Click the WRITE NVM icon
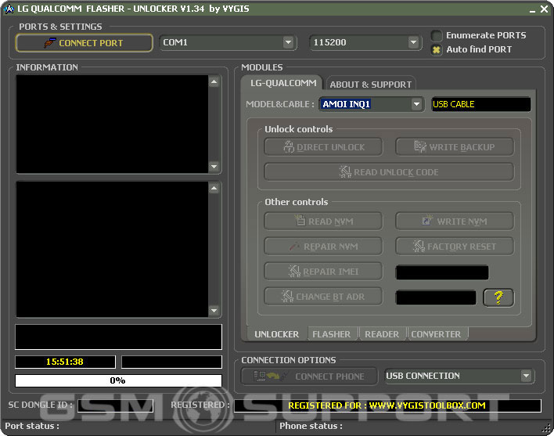Screen dimensions: 554x436 [427, 220]
